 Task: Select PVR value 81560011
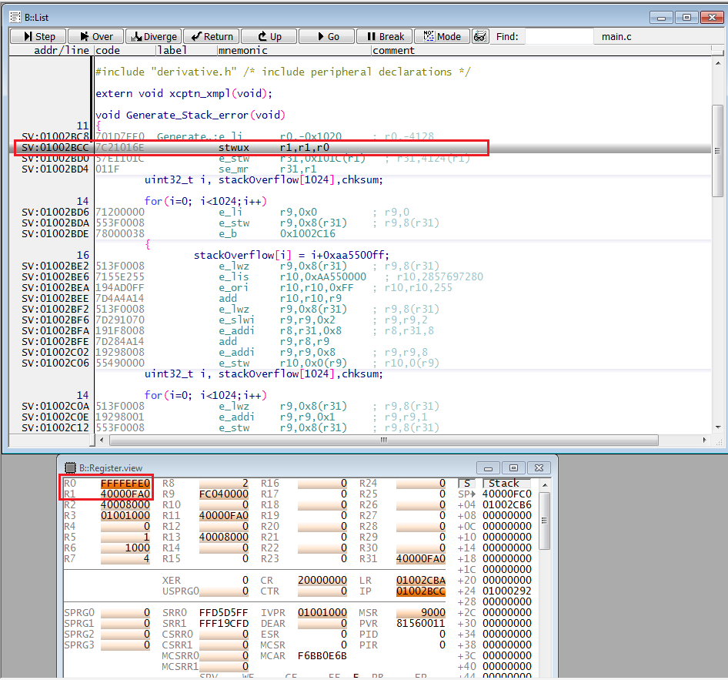[x=421, y=624]
